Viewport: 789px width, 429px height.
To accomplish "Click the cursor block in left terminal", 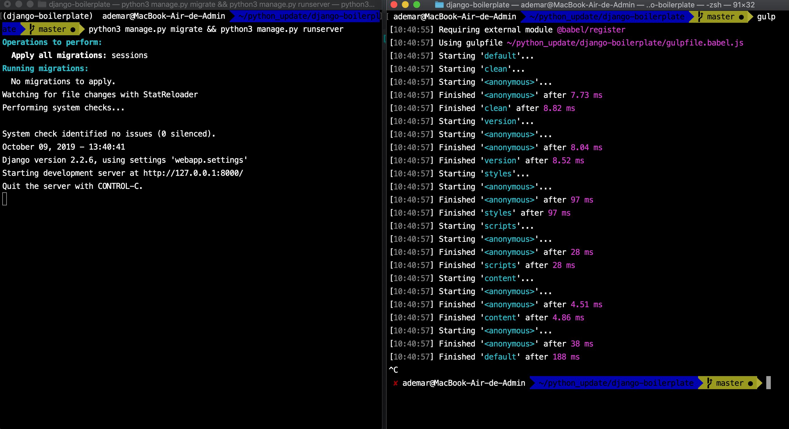I will [x=5, y=199].
